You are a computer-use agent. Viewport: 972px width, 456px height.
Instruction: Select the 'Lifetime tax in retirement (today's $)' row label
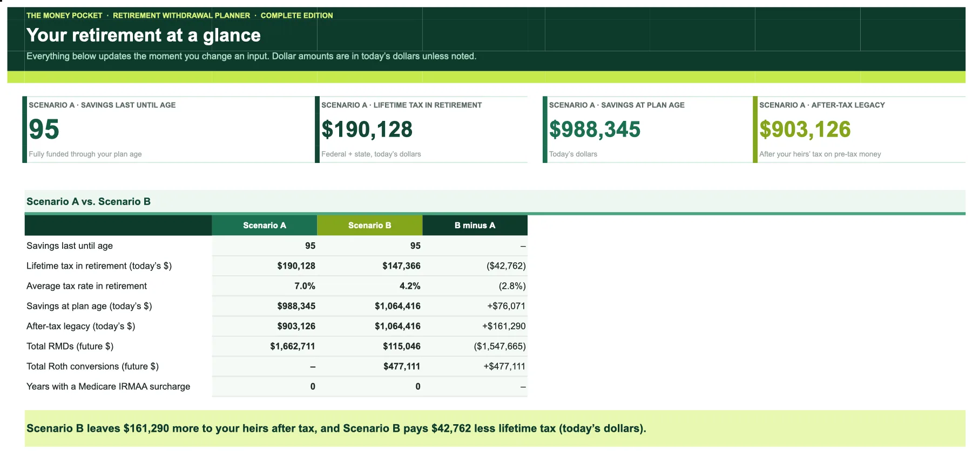(99, 266)
